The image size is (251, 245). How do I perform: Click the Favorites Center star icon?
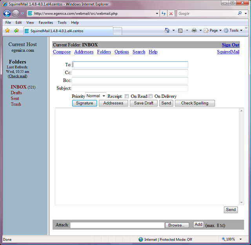coord(7,30)
